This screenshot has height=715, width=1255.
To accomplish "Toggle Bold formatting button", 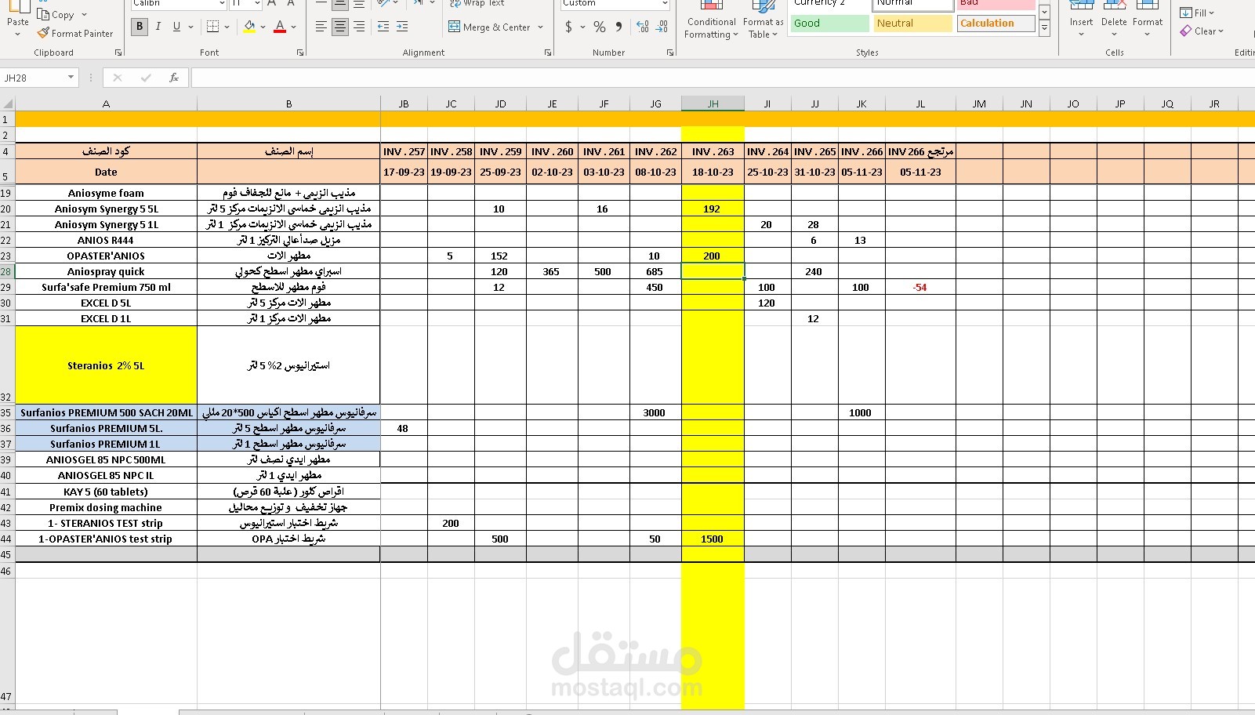I will coord(140,27).
